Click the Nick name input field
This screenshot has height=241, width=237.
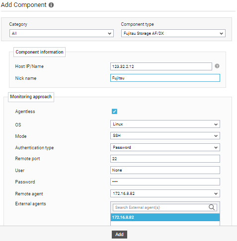(x=165, y=78)
